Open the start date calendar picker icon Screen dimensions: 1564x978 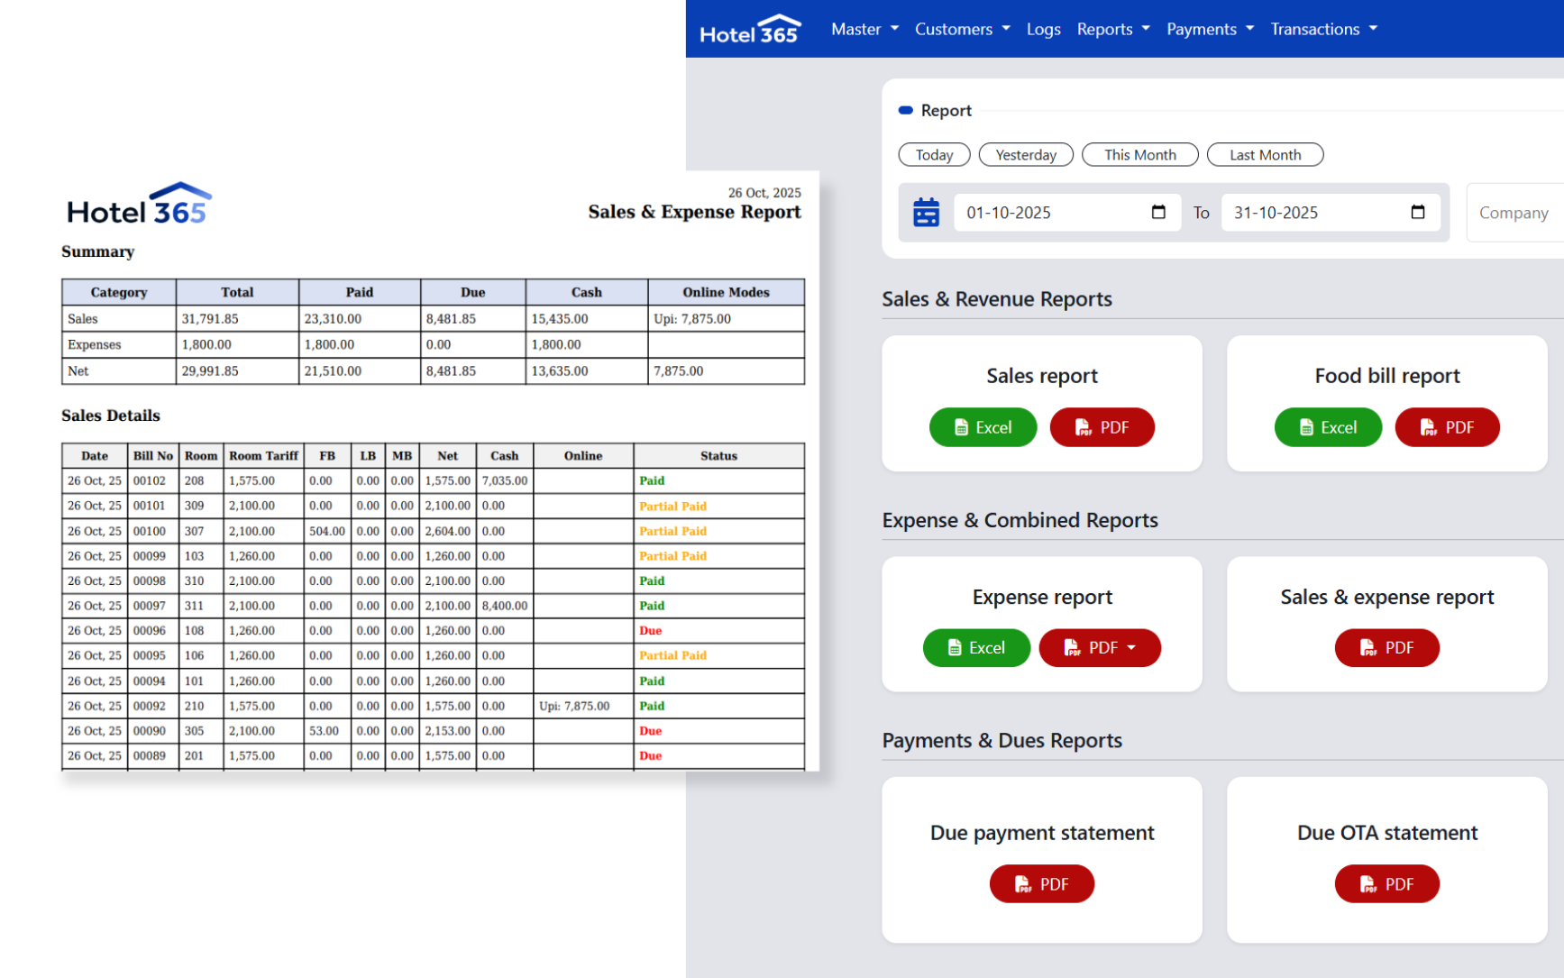1158,213
